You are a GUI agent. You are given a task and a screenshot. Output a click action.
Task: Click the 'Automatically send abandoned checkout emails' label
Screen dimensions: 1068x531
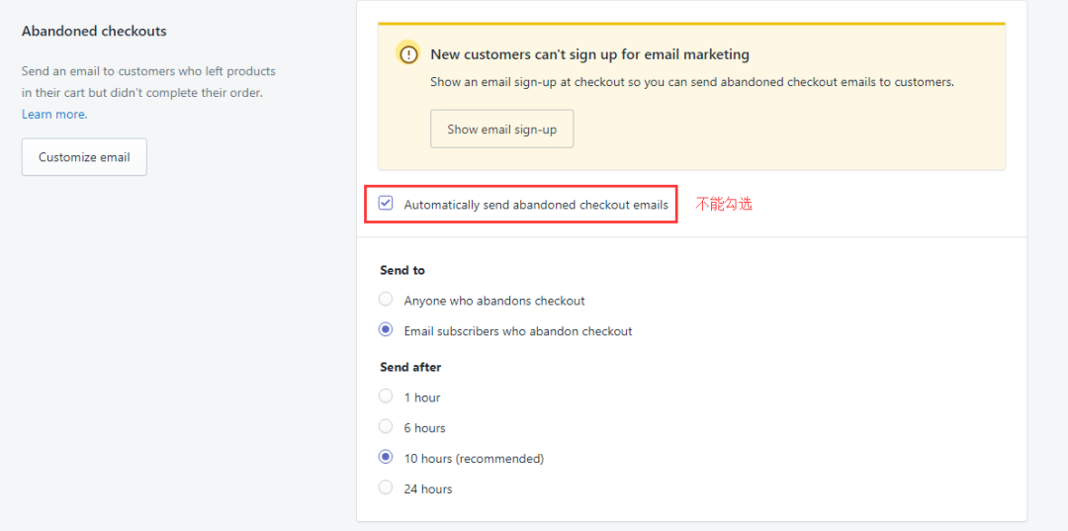tap(536, 205)
